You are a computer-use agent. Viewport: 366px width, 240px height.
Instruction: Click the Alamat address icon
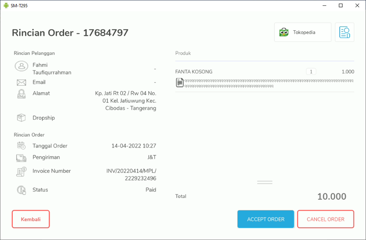(x=21, y=94)
